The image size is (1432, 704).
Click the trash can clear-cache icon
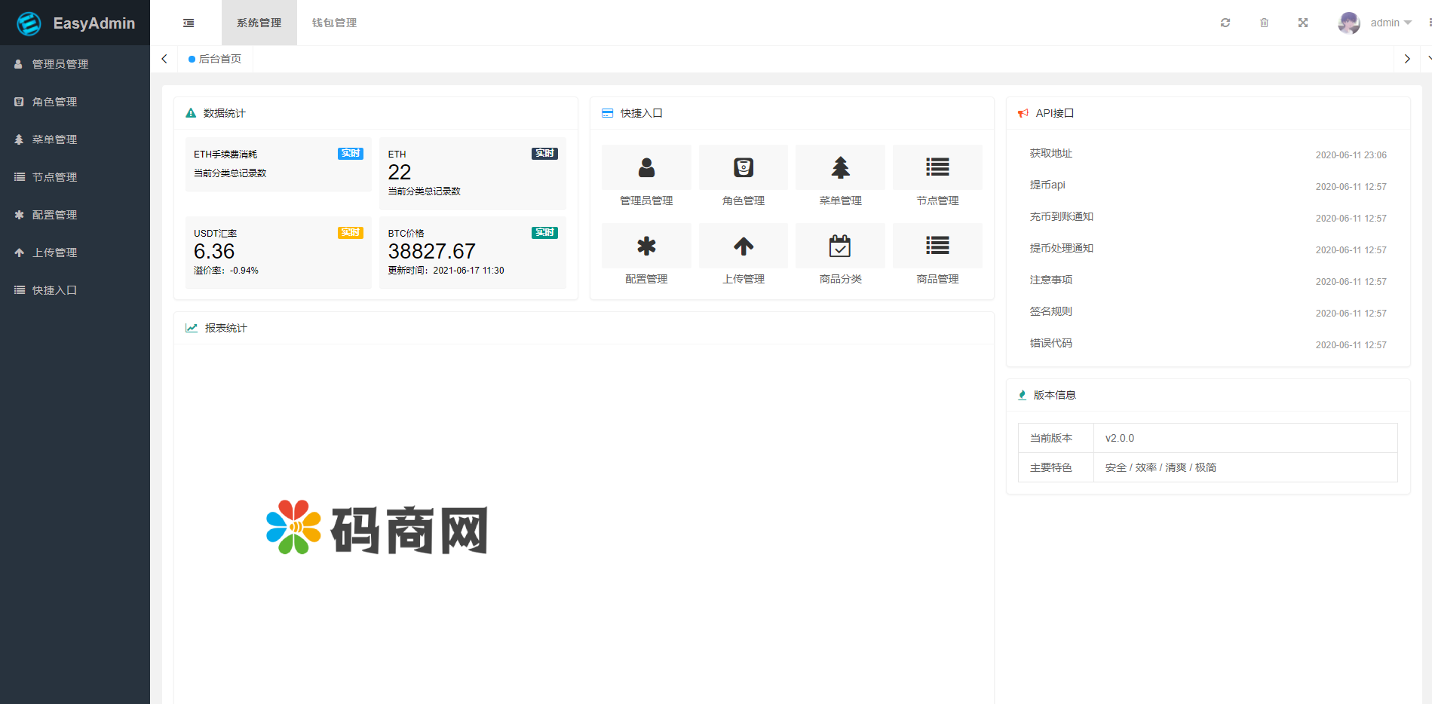(x=1264, y=23)
